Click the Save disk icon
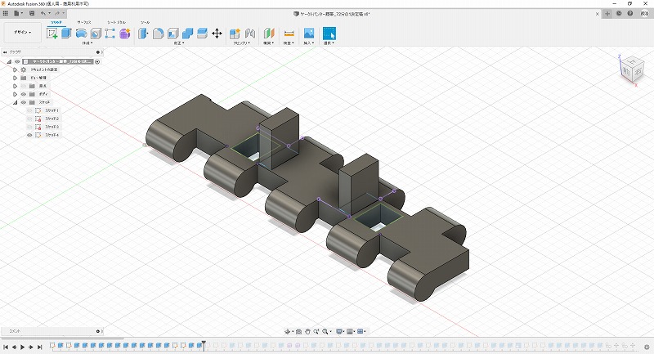This screenshot has width=654, height=354. click(30, 14)
